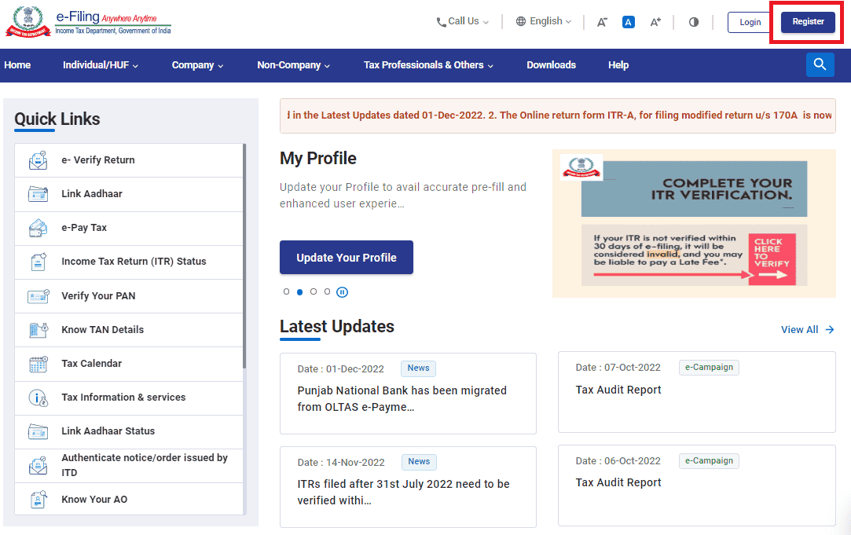Open the Link Aadhaar quick link
Viewport: 851px width, 535px height.
pos(129,194)
